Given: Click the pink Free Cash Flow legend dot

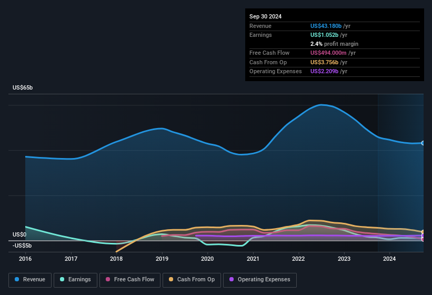Looking at the screenshot, I should click(x=108, y=279).
